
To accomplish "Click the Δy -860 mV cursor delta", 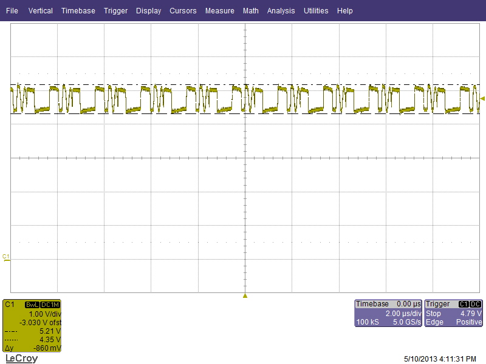I will 33,348.
